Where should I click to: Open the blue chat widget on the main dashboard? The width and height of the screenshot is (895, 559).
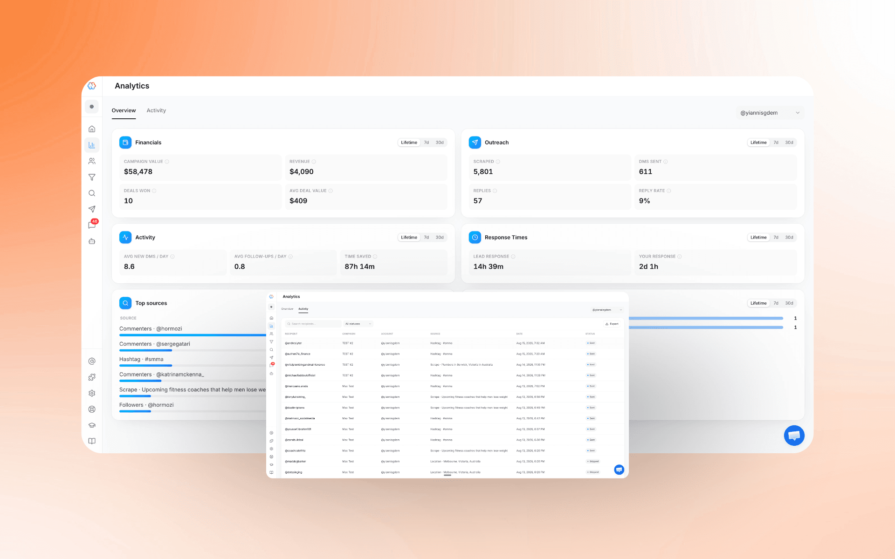click(x=794, y=436)
